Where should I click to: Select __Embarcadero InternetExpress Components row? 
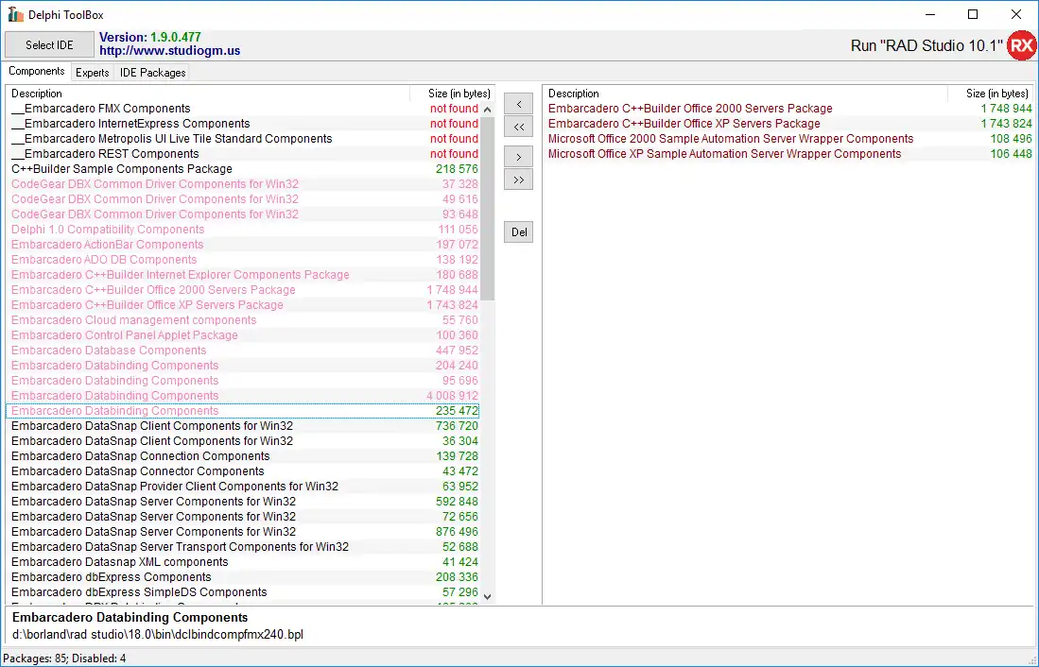point(244,124)
